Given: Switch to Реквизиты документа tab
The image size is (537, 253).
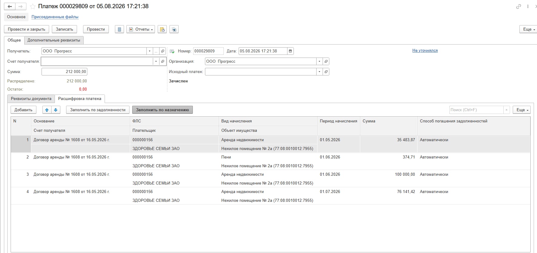Looking at the screenshot, I should 31,99.
